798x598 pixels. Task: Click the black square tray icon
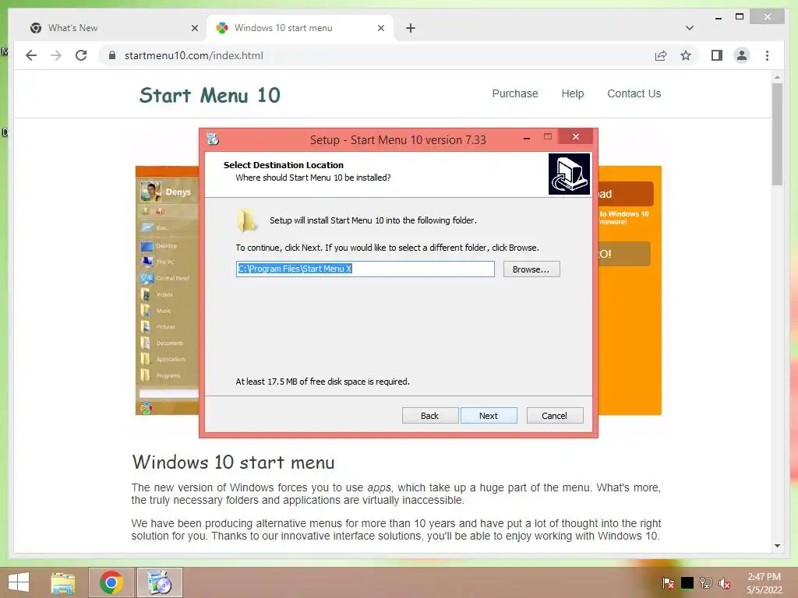click(x=687, y=582)
